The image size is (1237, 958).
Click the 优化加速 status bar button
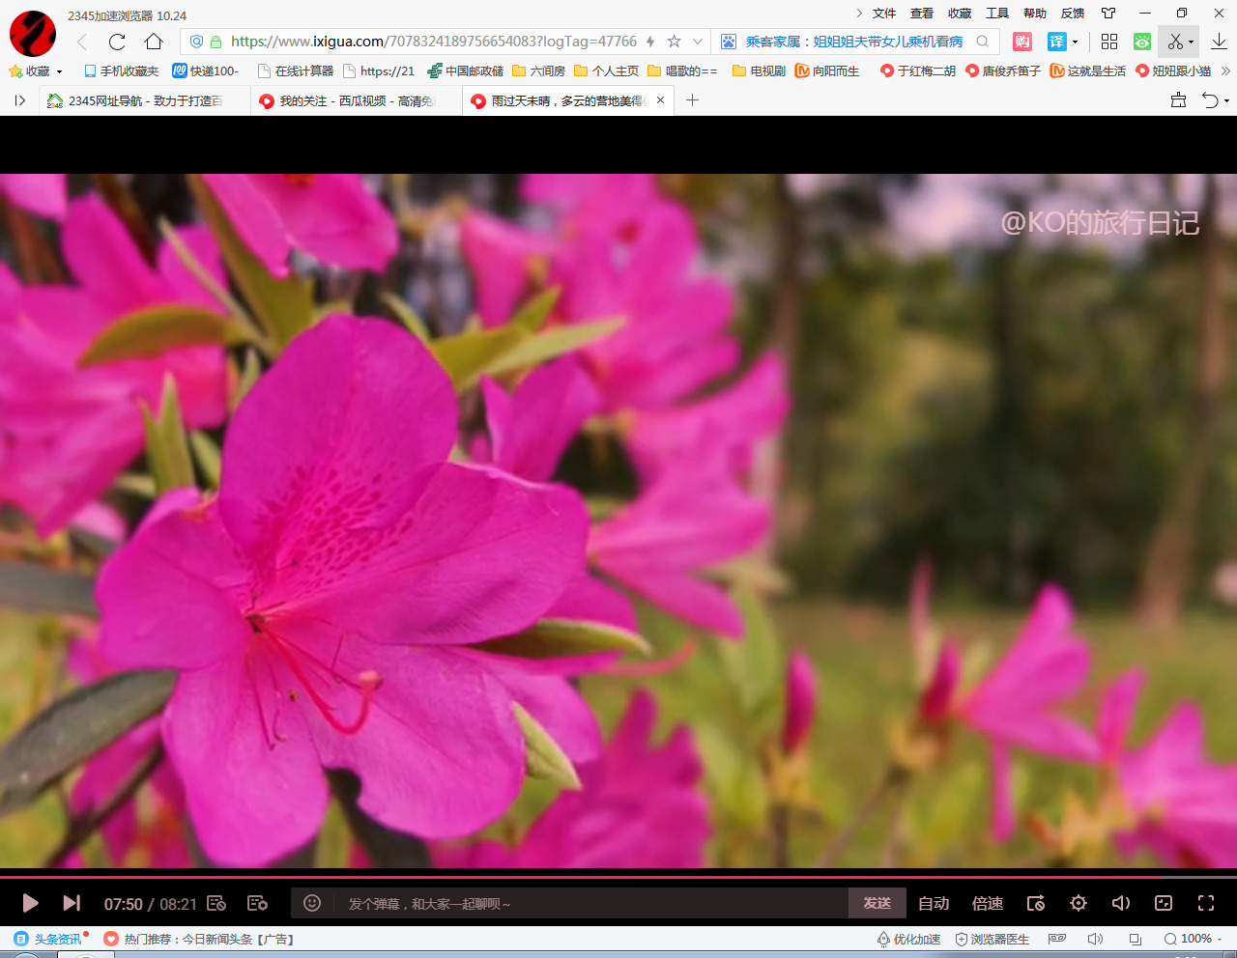point(908,939)
